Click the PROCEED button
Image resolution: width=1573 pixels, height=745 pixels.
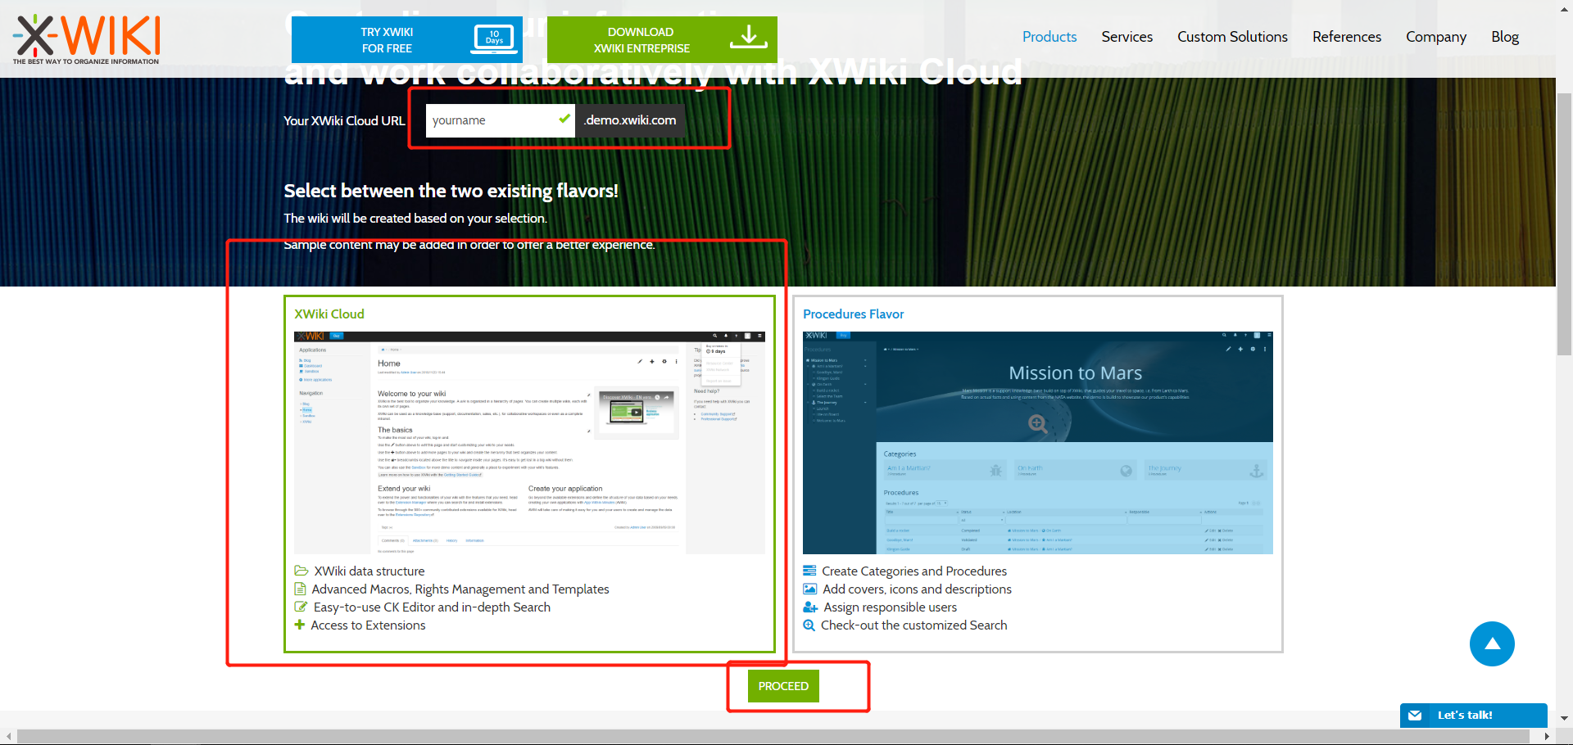(783, 686)
